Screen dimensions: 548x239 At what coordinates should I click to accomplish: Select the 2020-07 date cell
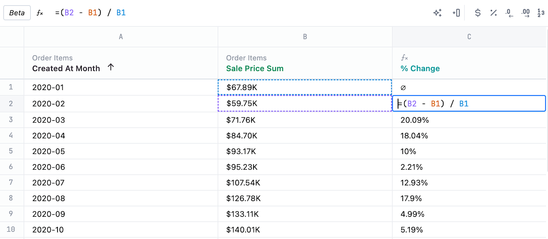coord(48,183)
